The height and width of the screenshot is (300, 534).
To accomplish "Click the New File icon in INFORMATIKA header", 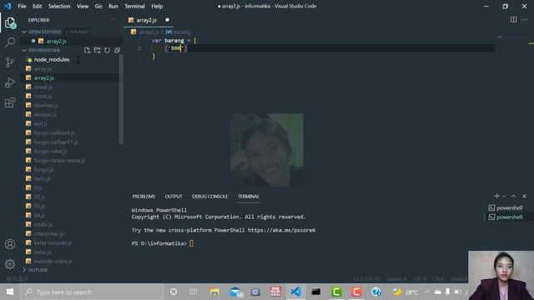I will 87,50.
